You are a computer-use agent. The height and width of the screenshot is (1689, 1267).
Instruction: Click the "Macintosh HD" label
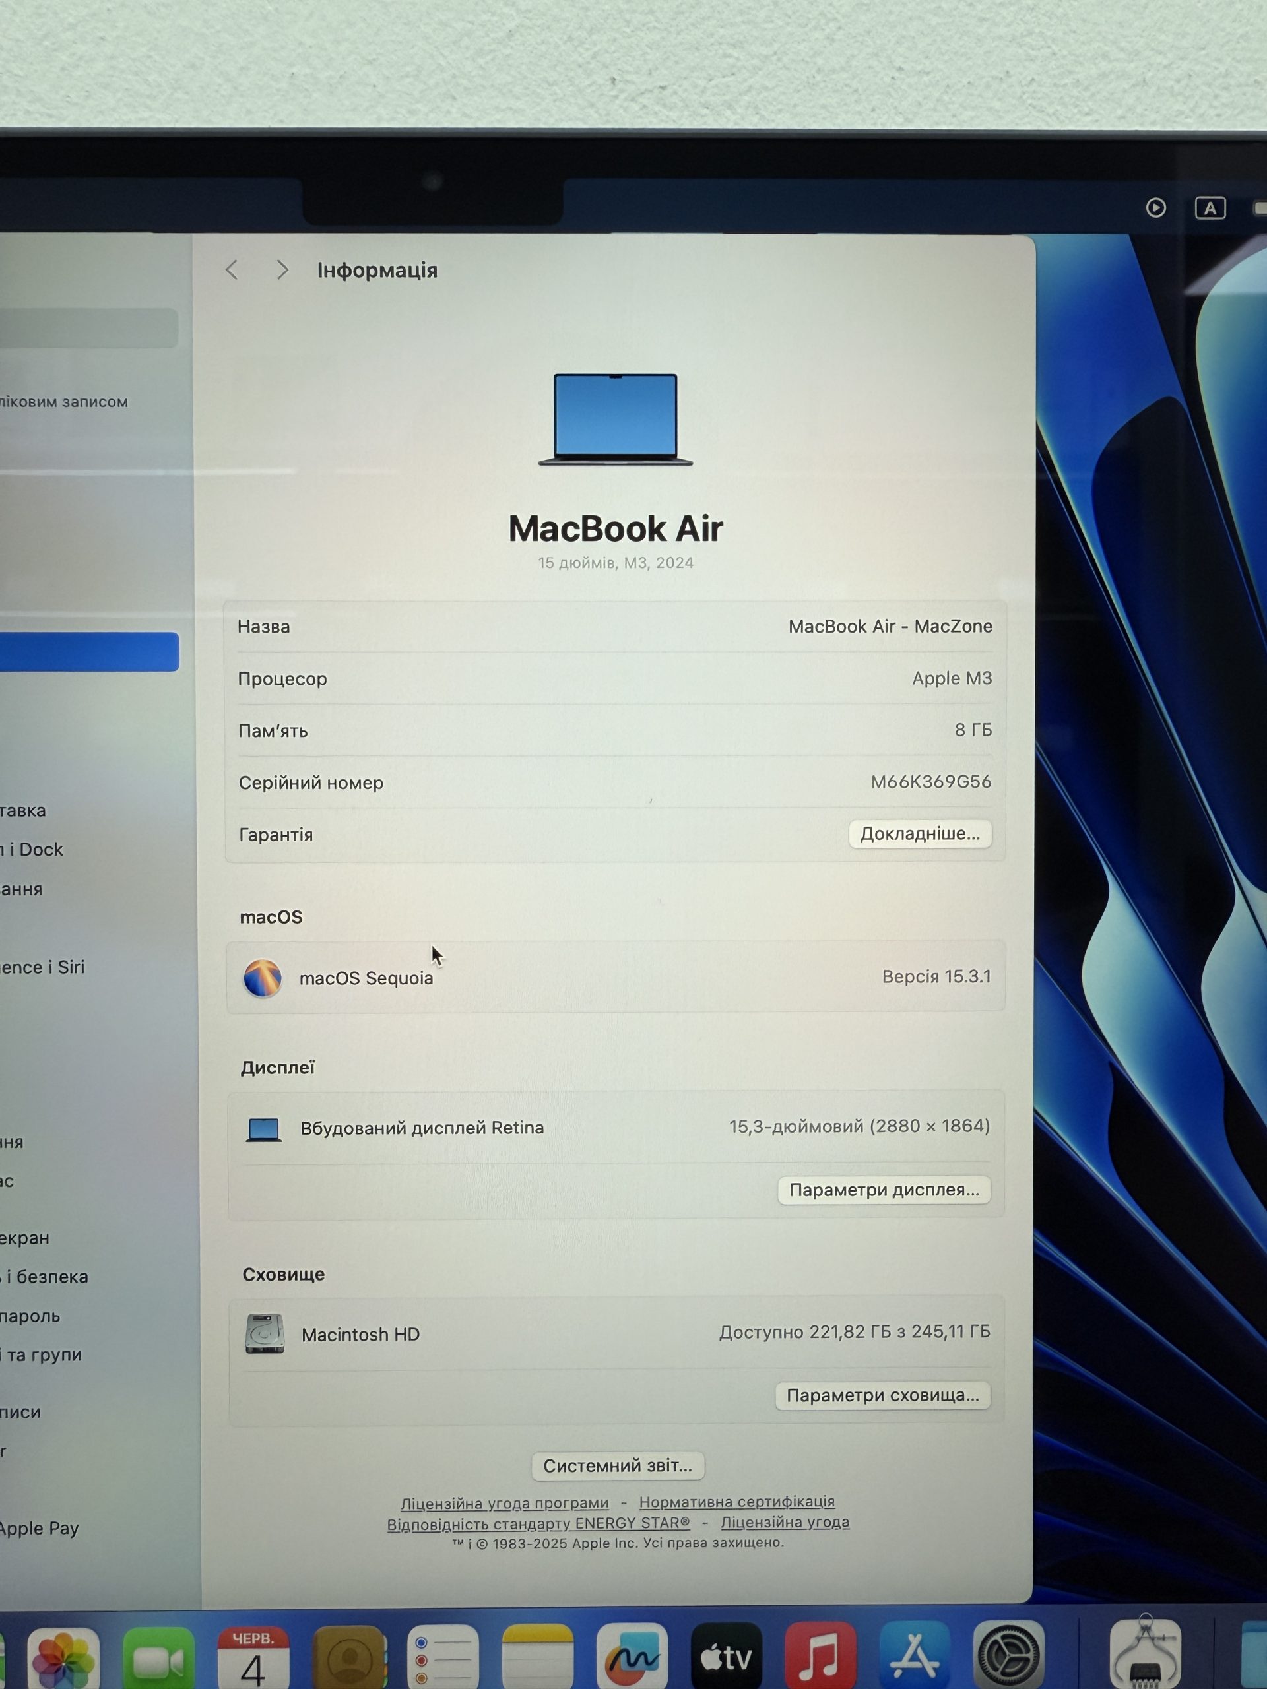(360, 1334)
